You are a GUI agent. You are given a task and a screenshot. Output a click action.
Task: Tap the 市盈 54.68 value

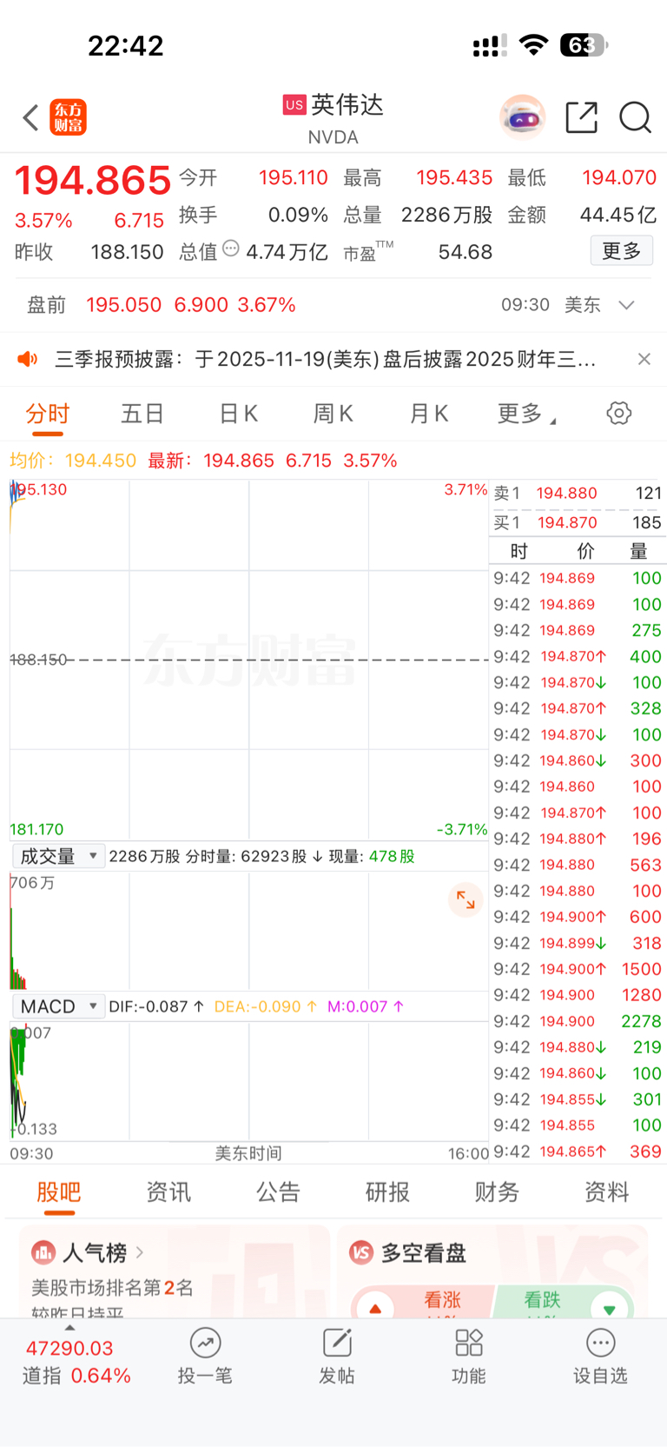465,252
